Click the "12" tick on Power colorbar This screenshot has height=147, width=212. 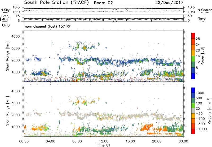[x=198, y=62]
